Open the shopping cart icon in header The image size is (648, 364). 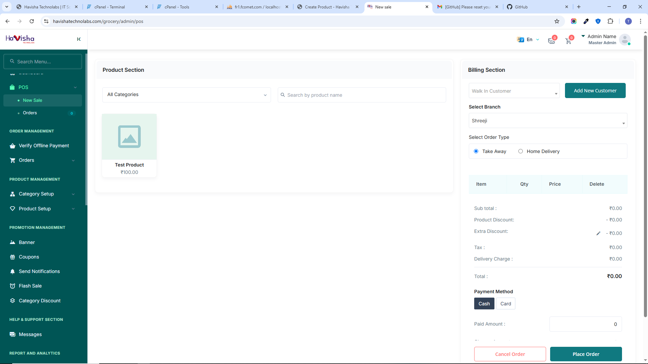coord(568,41)
